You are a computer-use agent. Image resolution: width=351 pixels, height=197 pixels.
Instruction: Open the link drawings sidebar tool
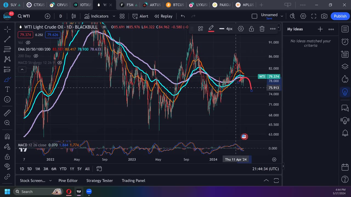[7, 176]
